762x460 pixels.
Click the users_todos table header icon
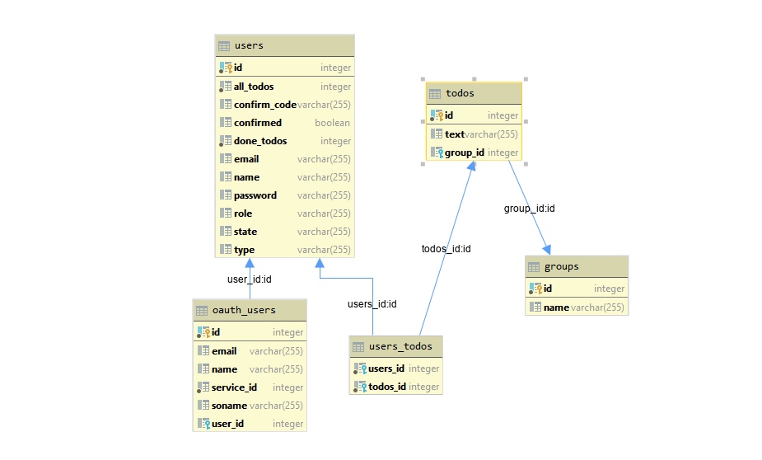(x=358, y=347)
